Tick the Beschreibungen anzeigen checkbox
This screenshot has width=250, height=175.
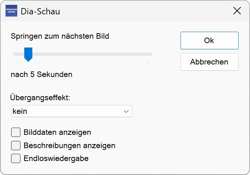(16, 145)
